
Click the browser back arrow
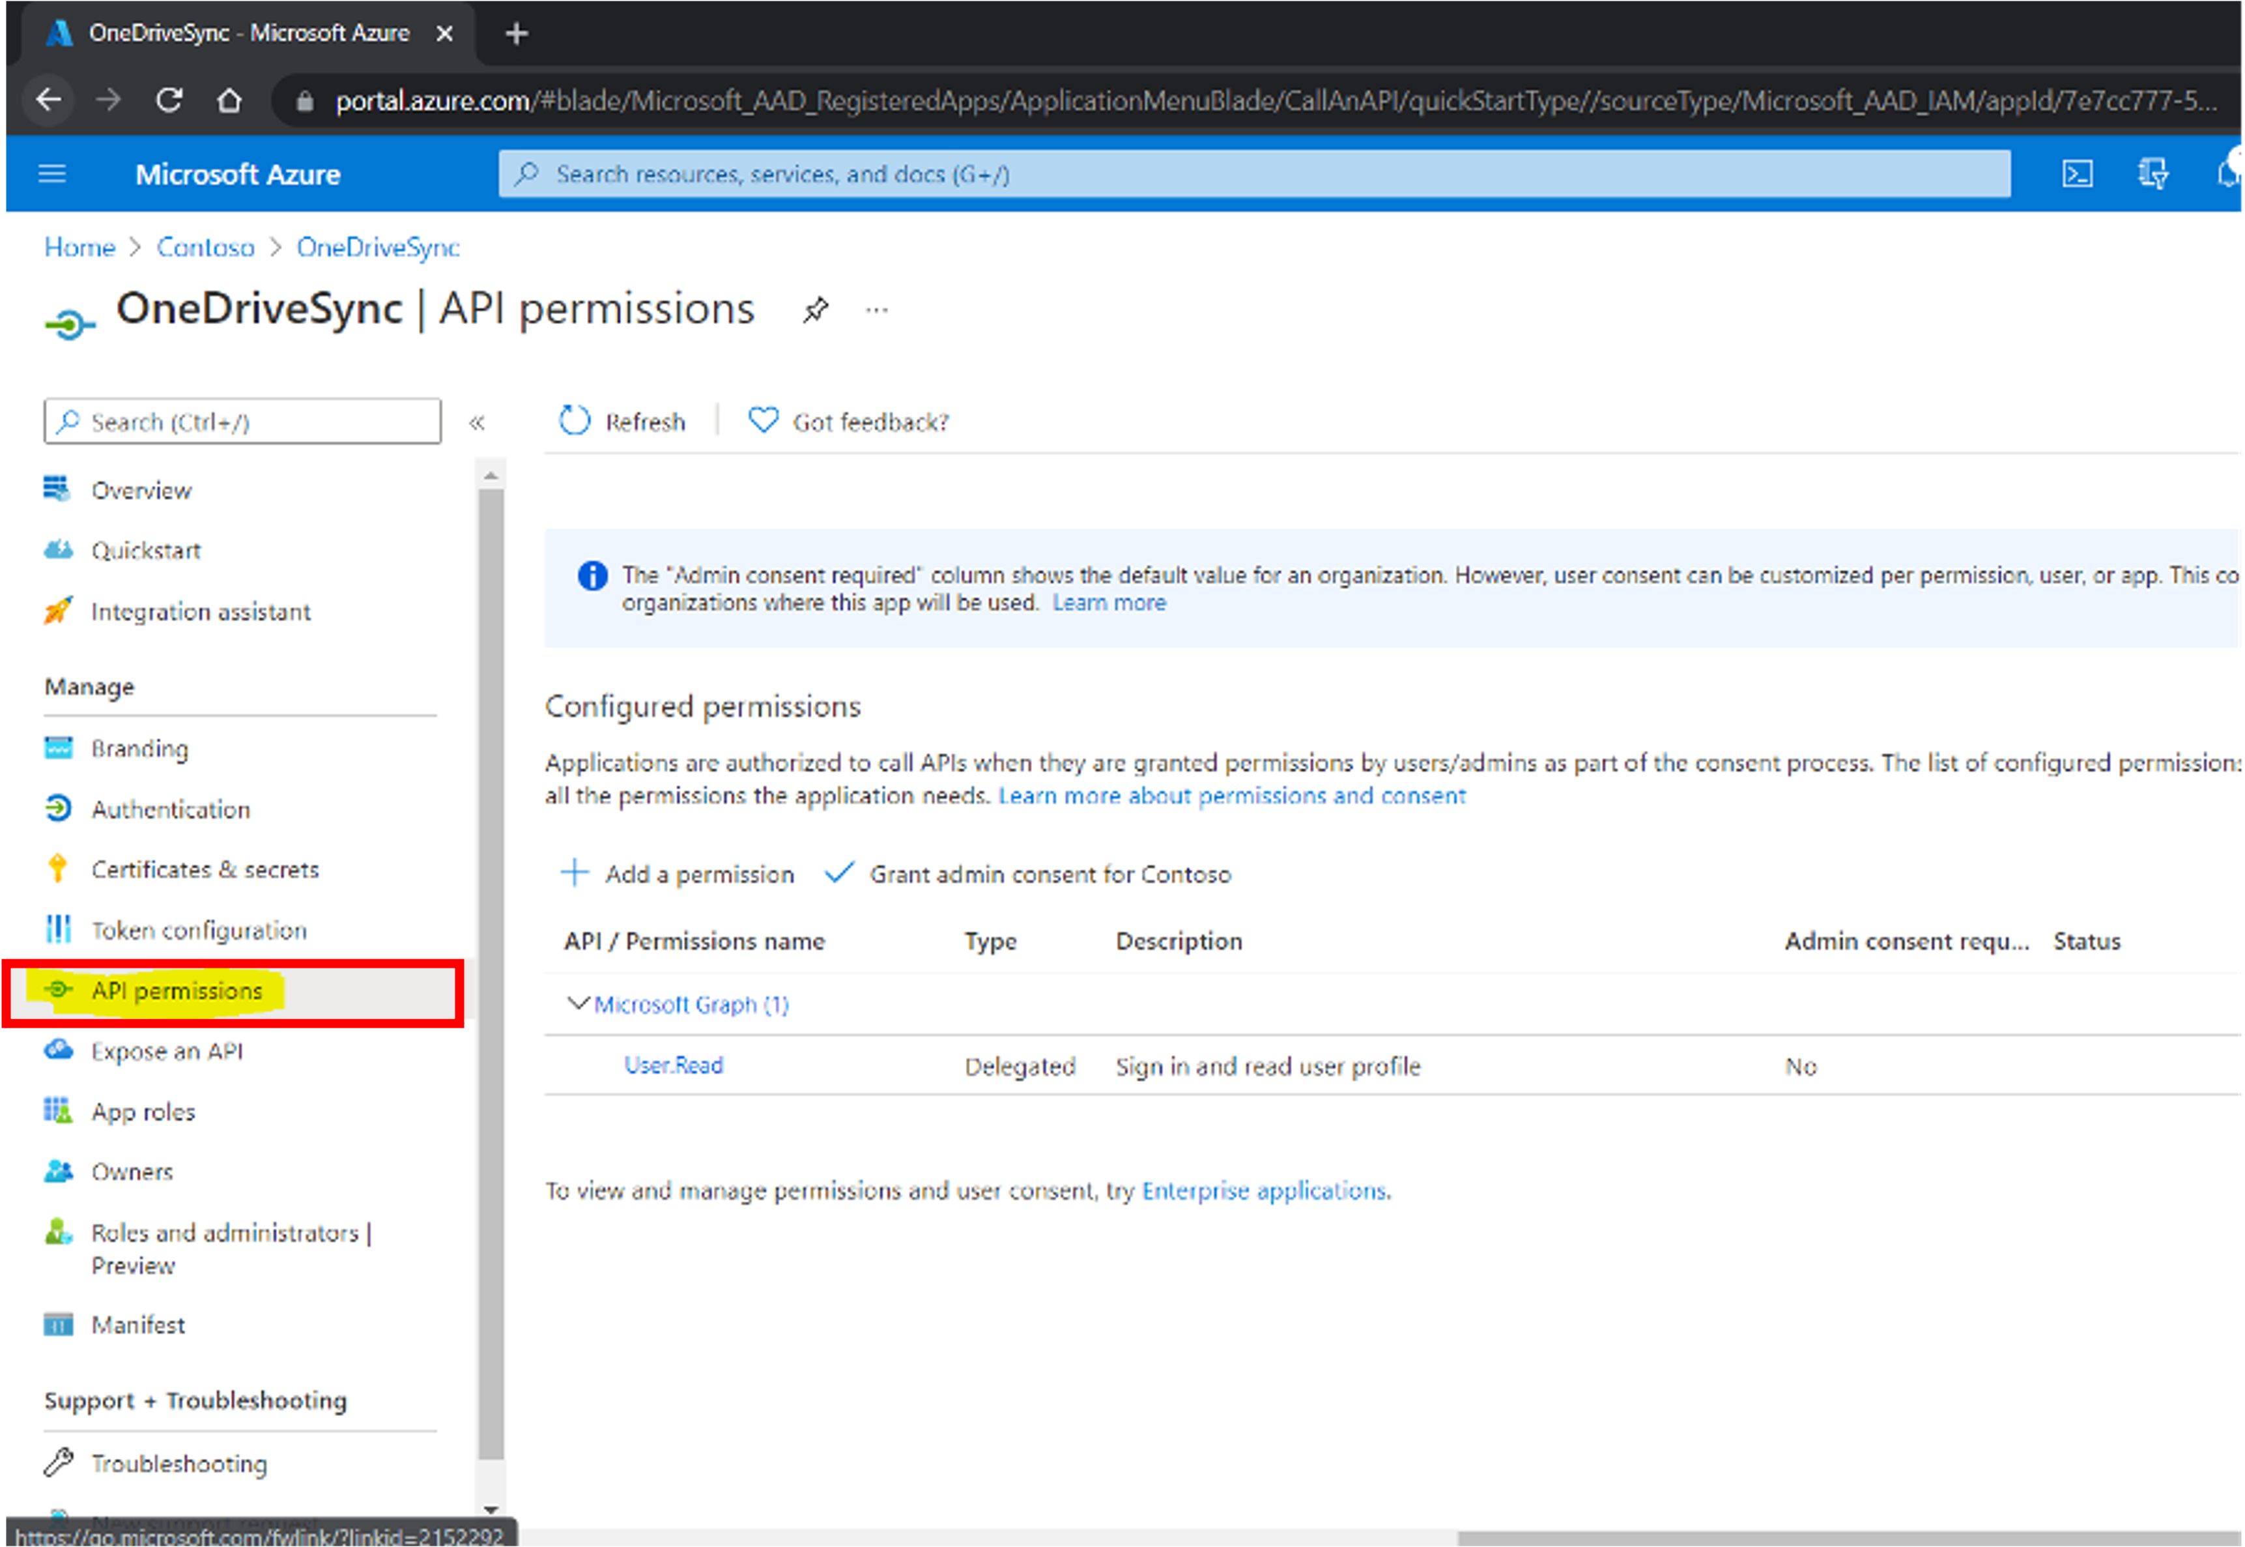(48, 99)
